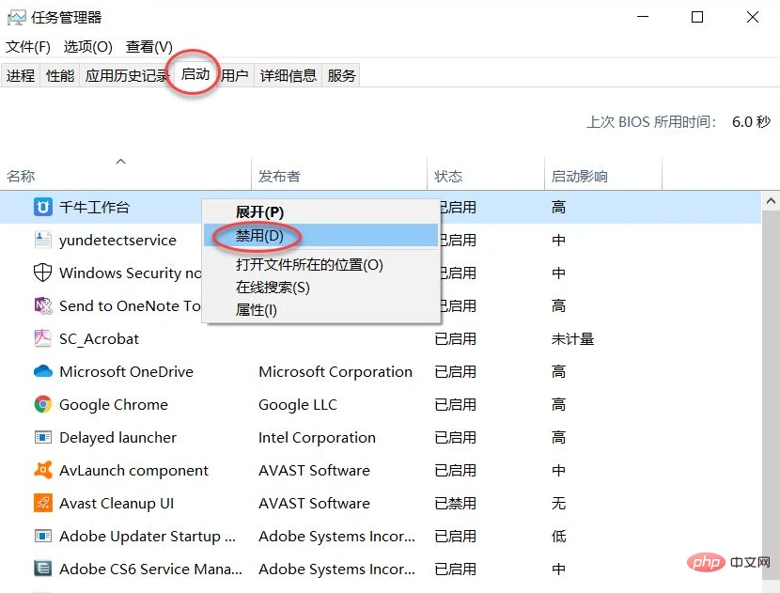
Task: Click the Microsoft OneDrive cloud icon
Action: coord(43,371)
